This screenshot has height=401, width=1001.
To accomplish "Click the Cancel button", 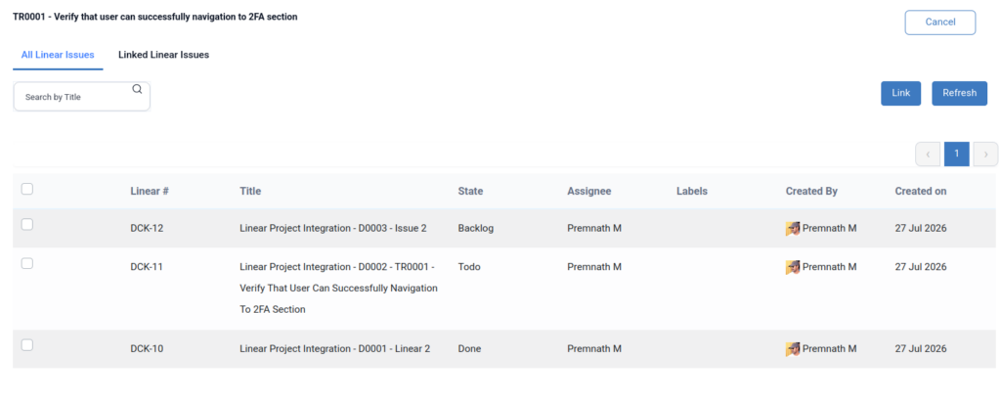I will point(940,22).
